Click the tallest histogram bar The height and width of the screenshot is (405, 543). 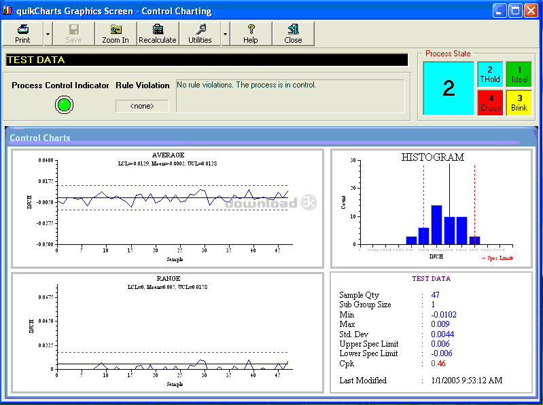coord(437,225)
